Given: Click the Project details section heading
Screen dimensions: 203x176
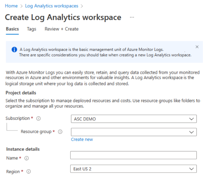Looking at the screenshot, I should (x=21, y=93).
